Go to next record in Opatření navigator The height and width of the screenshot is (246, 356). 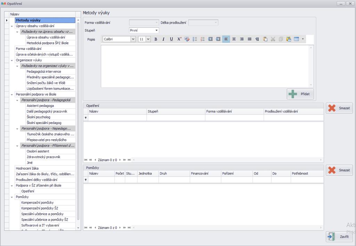[120, 160]
